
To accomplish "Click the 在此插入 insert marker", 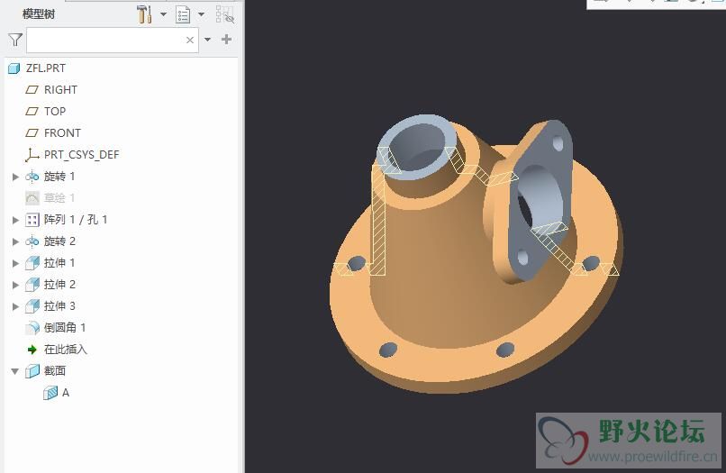I will (65, 350).
